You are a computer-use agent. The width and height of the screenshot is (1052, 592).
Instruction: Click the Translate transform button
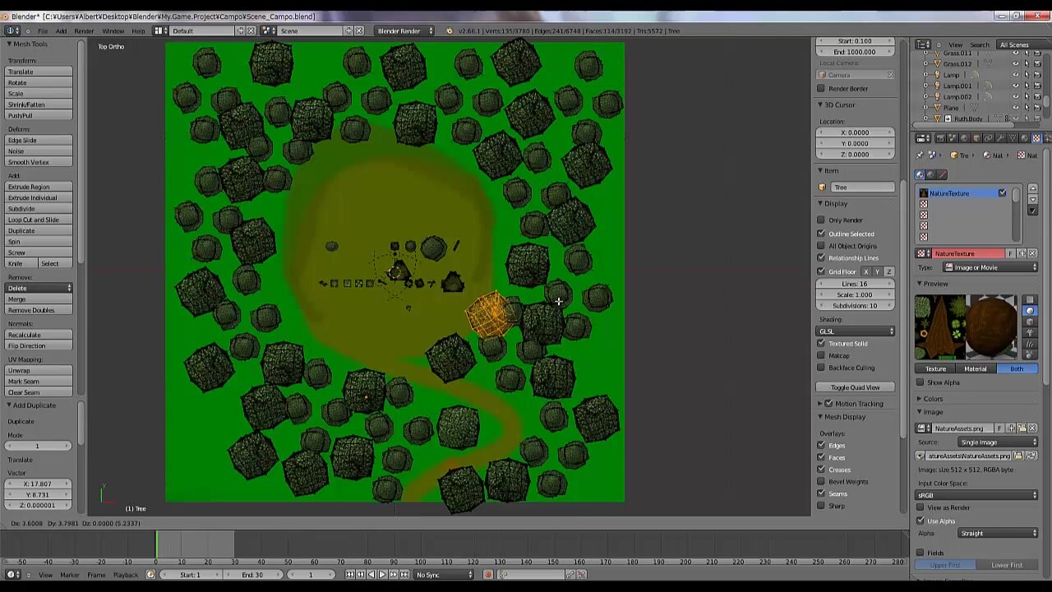tap(39, 72)
